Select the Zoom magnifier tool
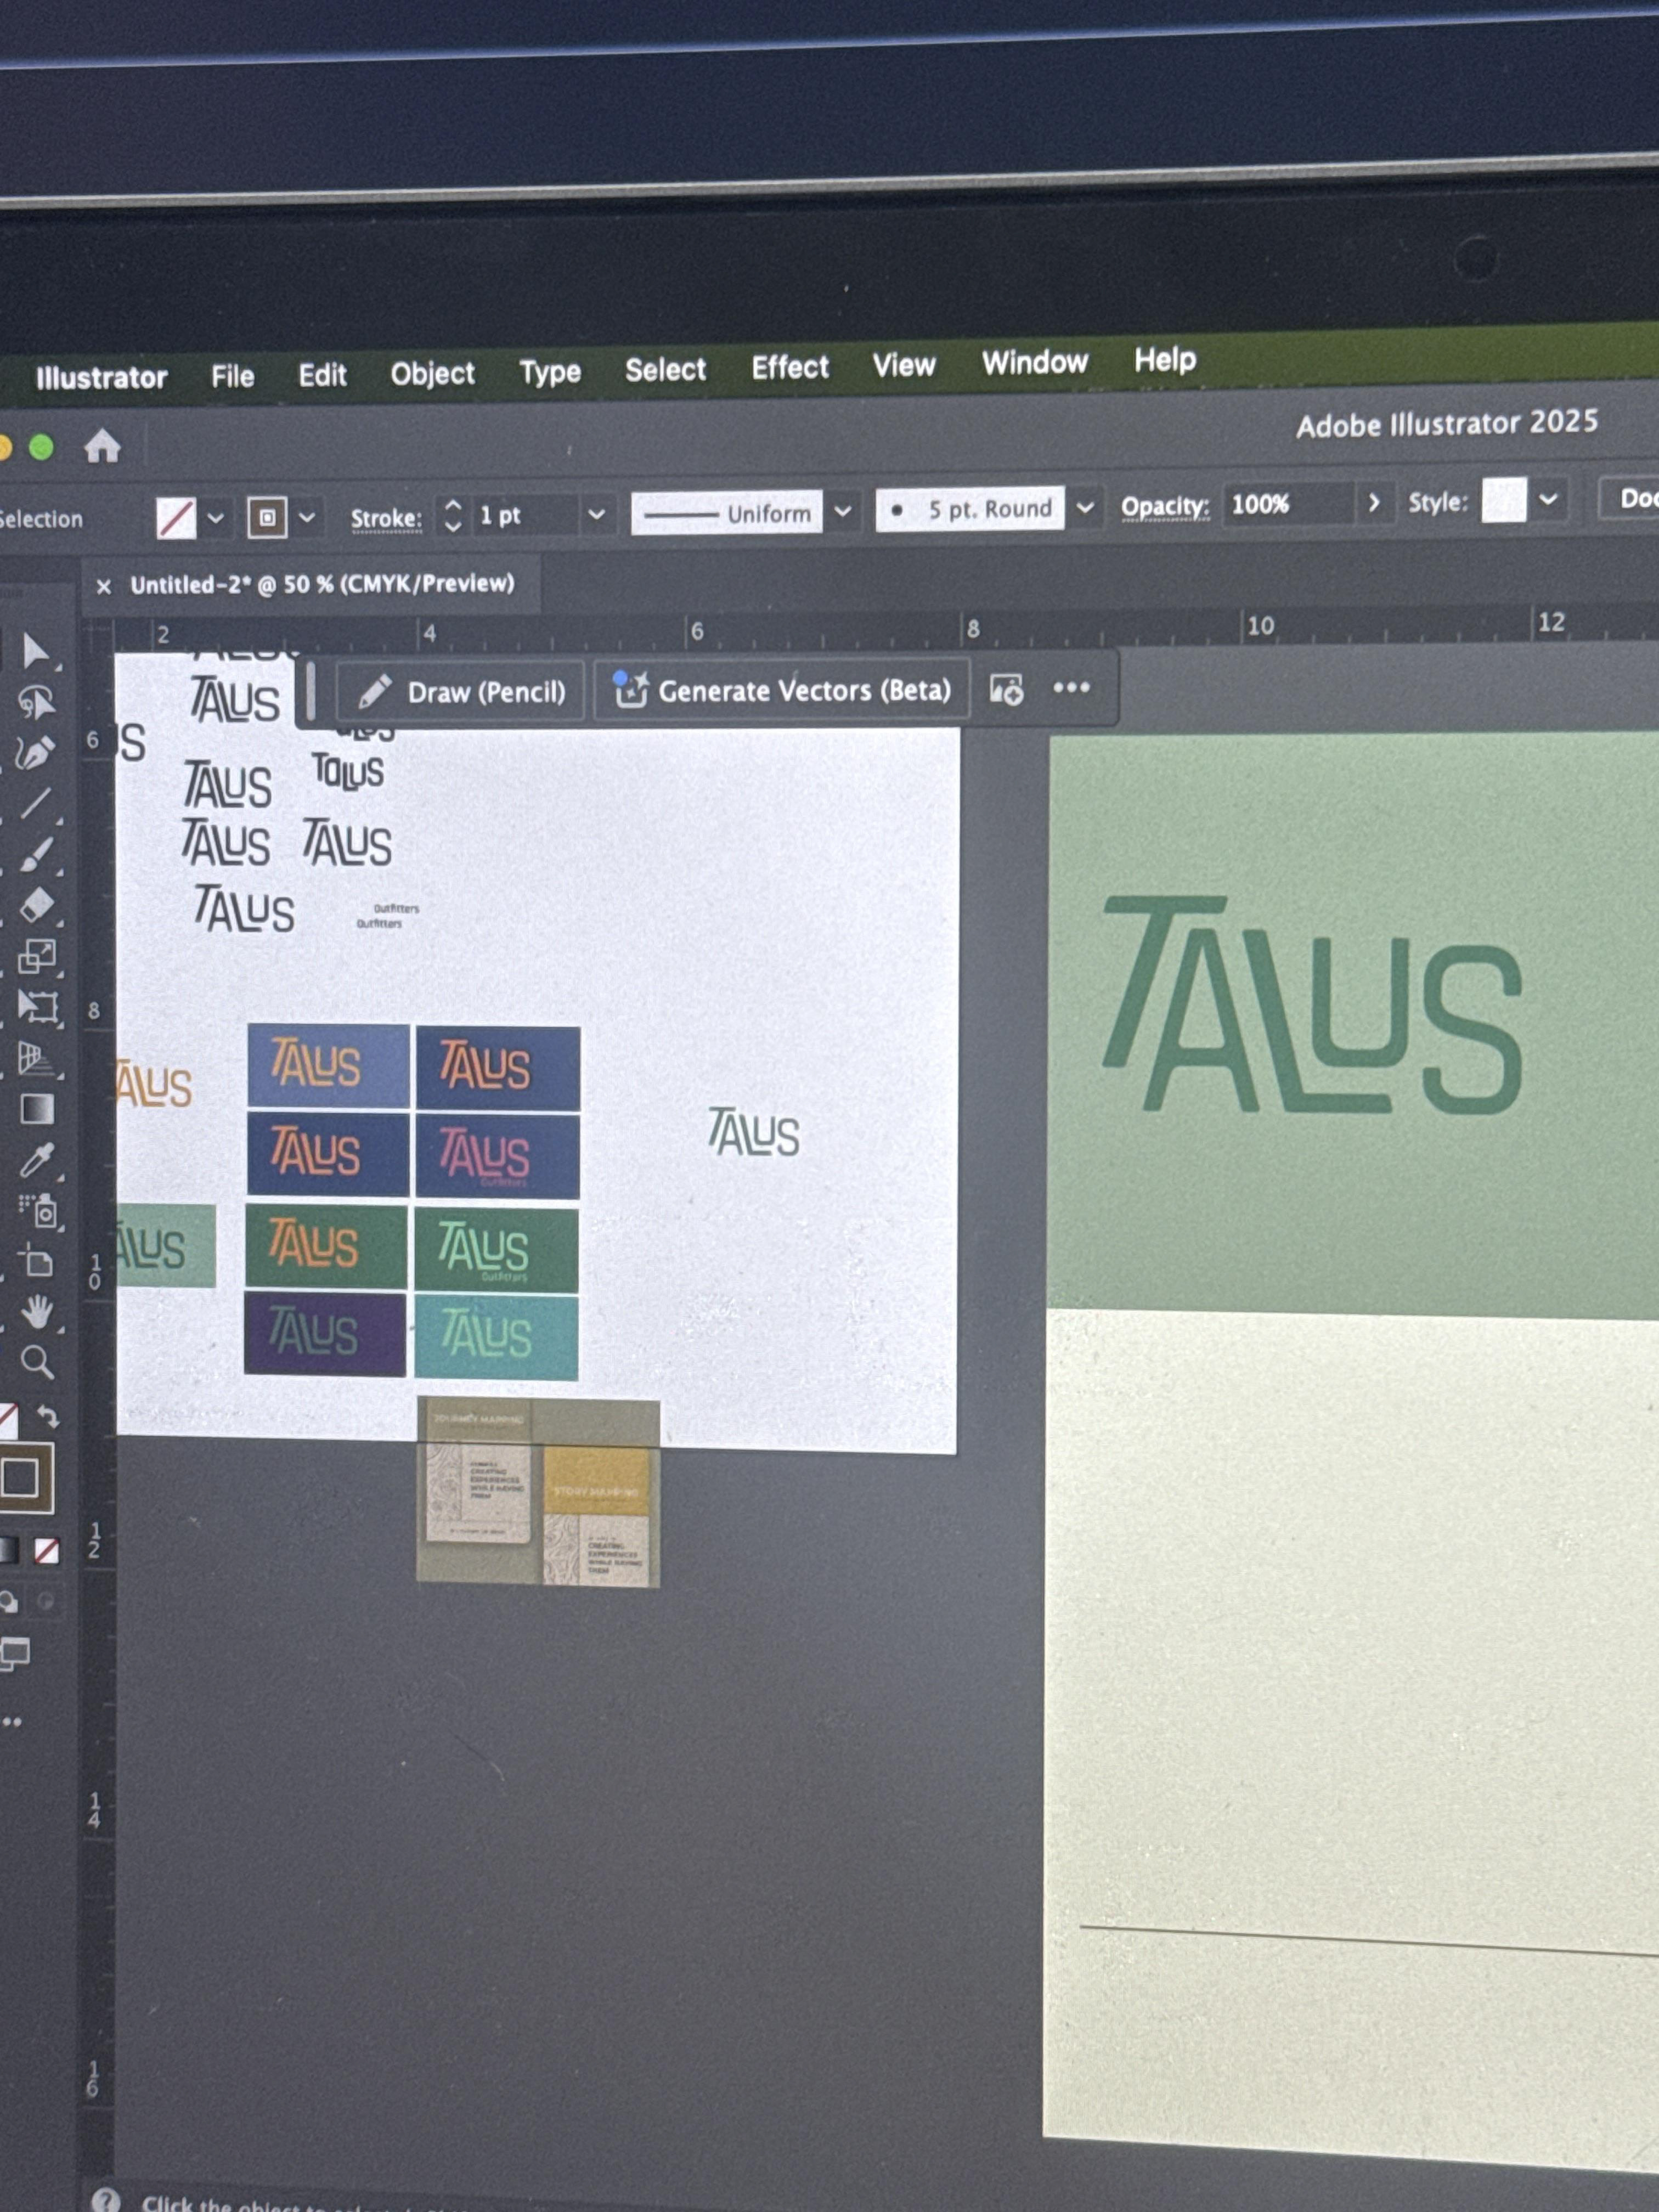The width and height of the screenshot is (1659, 2212). click(x=37, y=1362)
